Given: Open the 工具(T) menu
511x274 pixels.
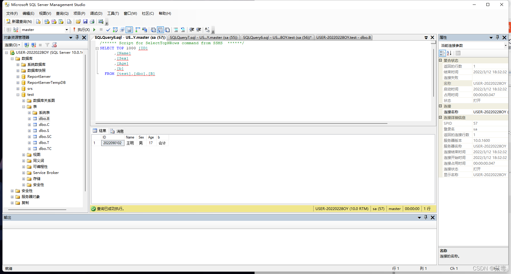Looking at the screenshot, I should [113, 14].
